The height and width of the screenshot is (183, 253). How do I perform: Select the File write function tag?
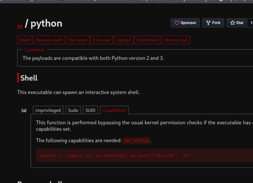[x=78, y=40]
